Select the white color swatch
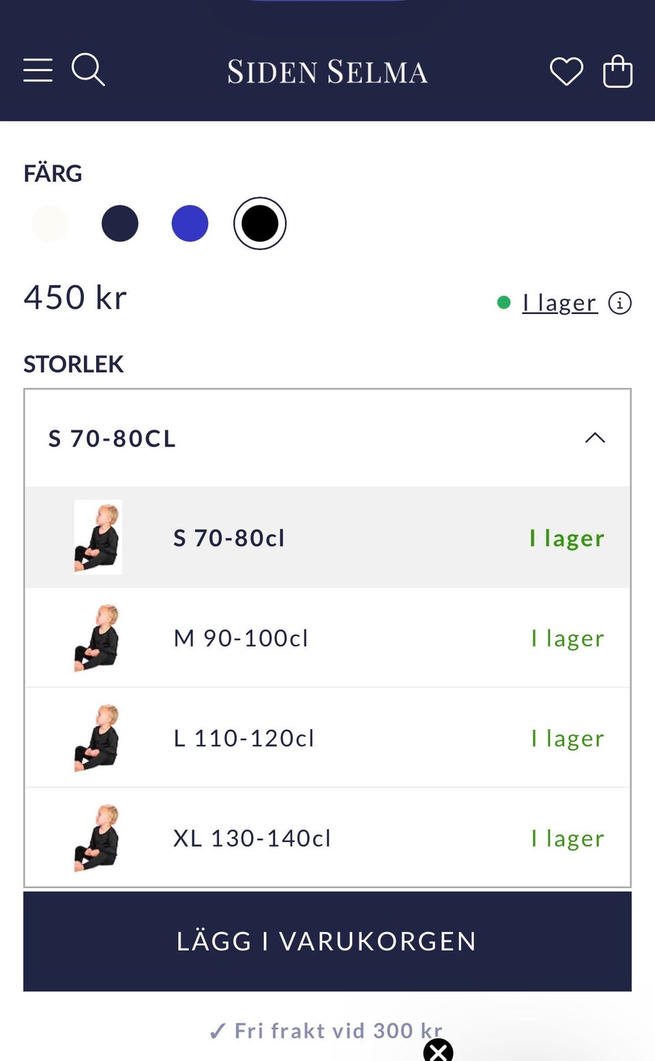 pyautogui.click(x=50, y=223)
